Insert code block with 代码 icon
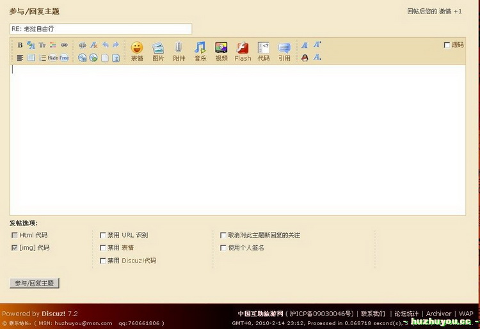 pyautogui.click(x=263, y=51)
